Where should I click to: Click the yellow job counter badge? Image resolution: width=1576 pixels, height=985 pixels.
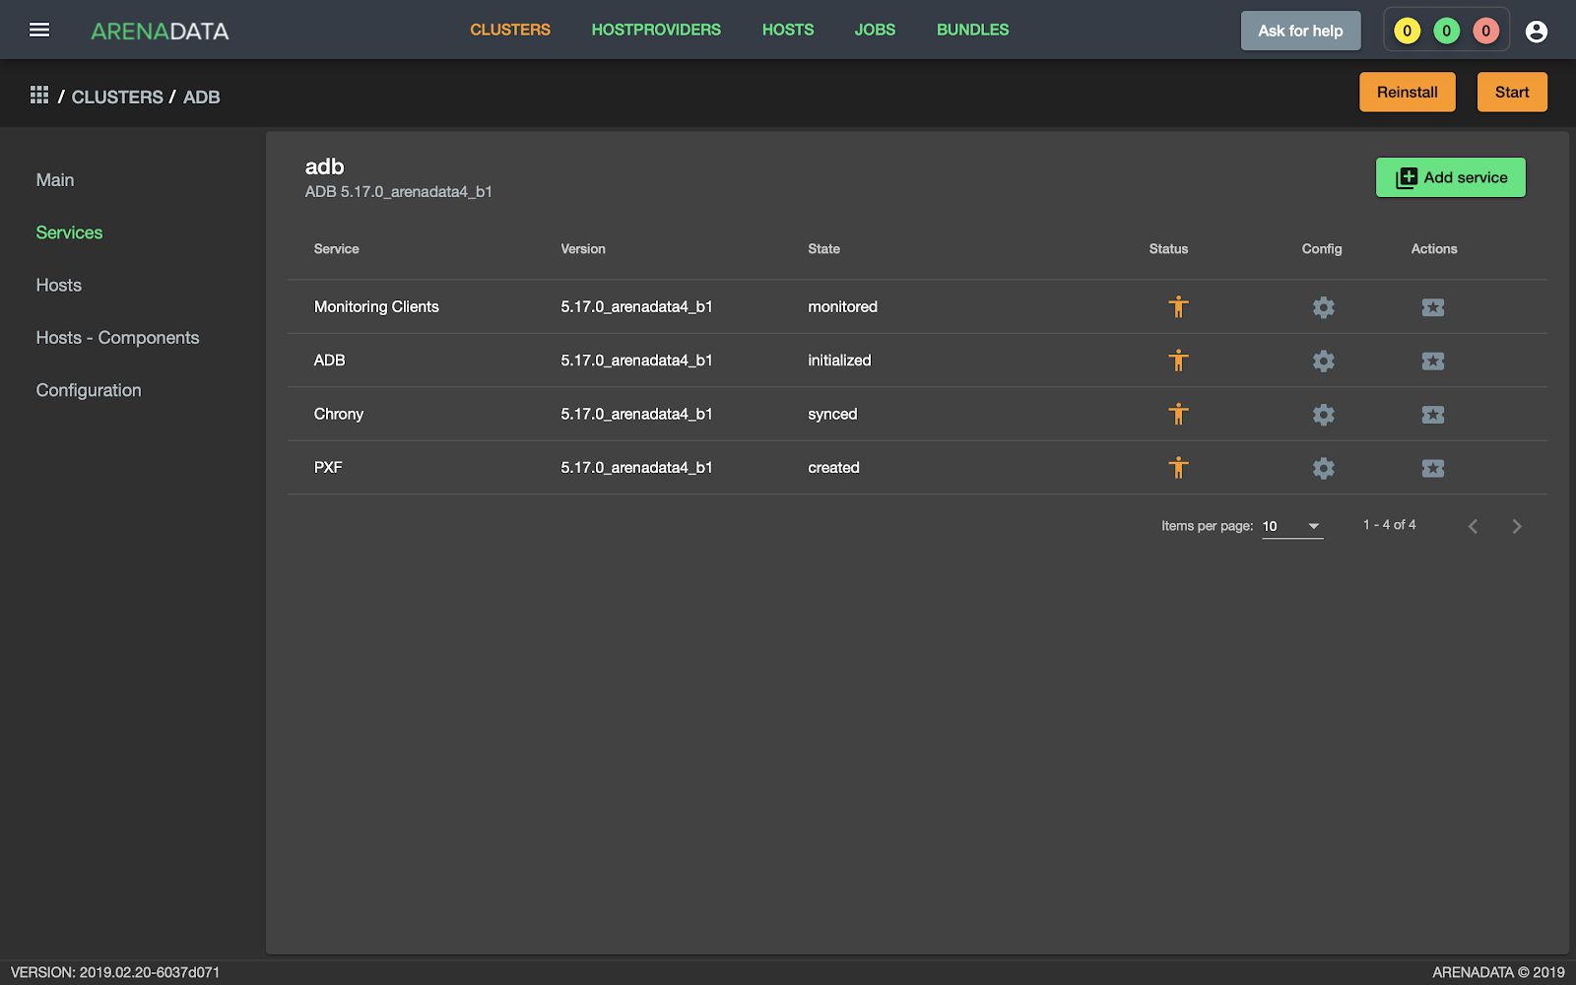click(1407, 32)
